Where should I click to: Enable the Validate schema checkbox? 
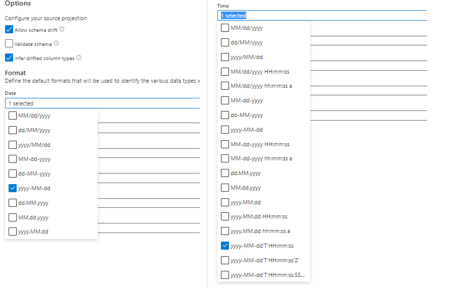9,43
